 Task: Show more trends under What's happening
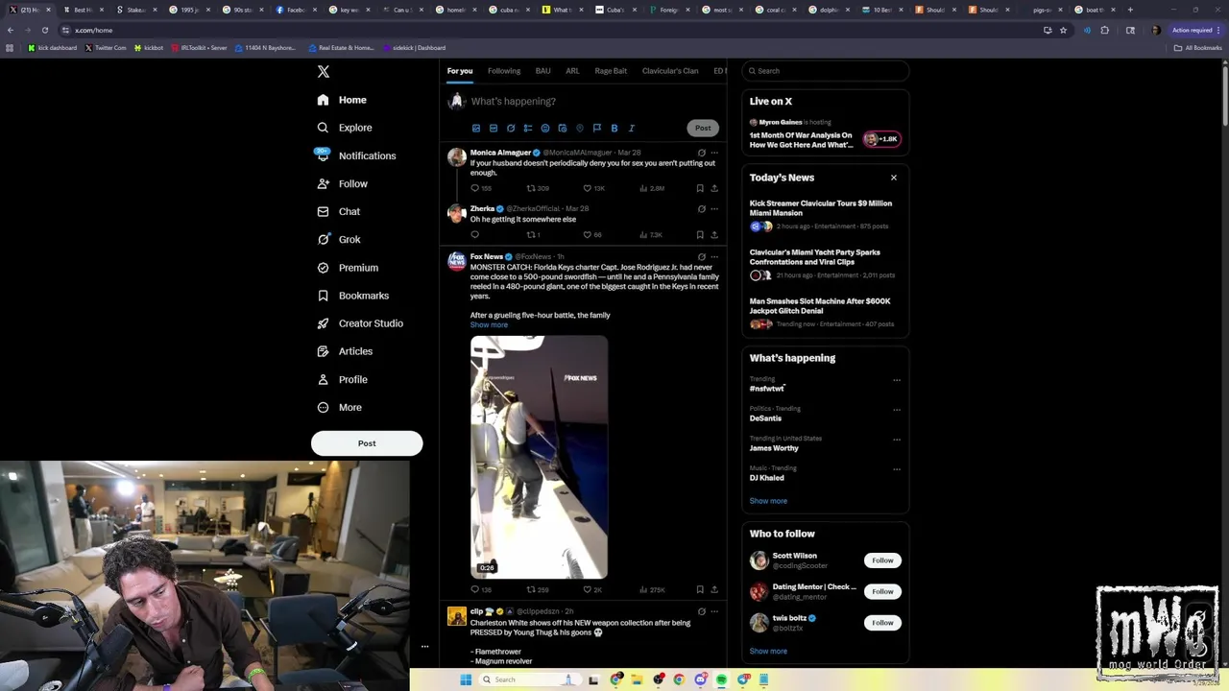(x=768, y=501)
